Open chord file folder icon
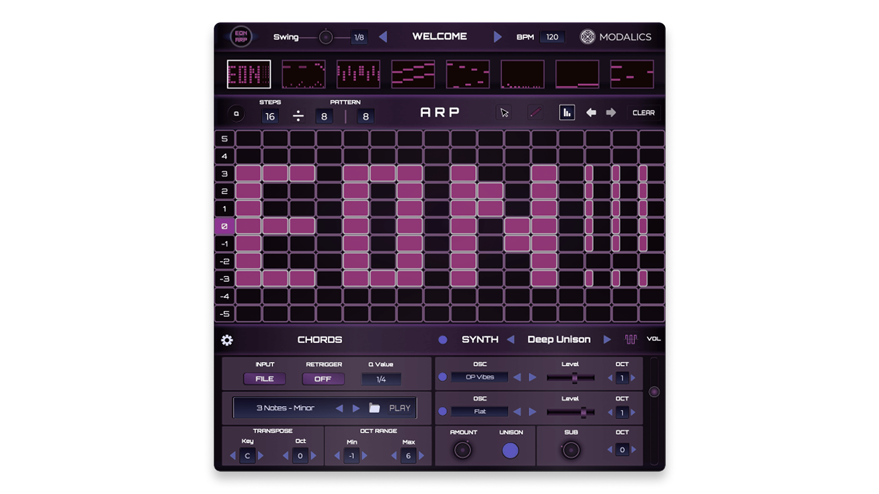The width and height of the screenshot is (879, 494). click(374, 408)
